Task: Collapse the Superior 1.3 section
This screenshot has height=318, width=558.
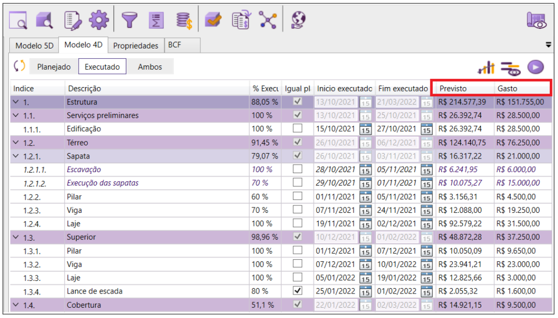Action: (15, 237)
